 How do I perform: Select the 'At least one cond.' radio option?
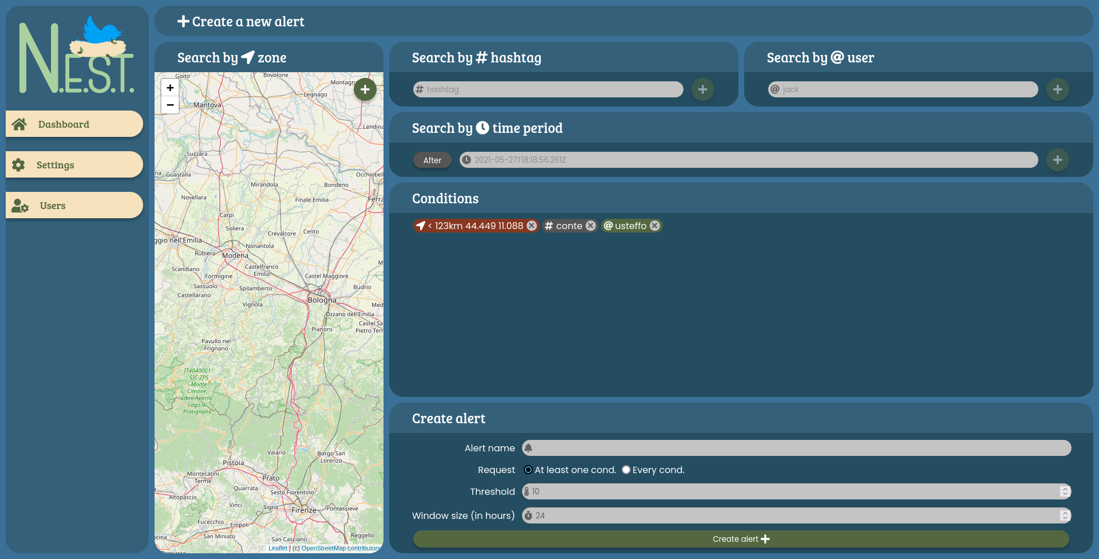[528, 470]
